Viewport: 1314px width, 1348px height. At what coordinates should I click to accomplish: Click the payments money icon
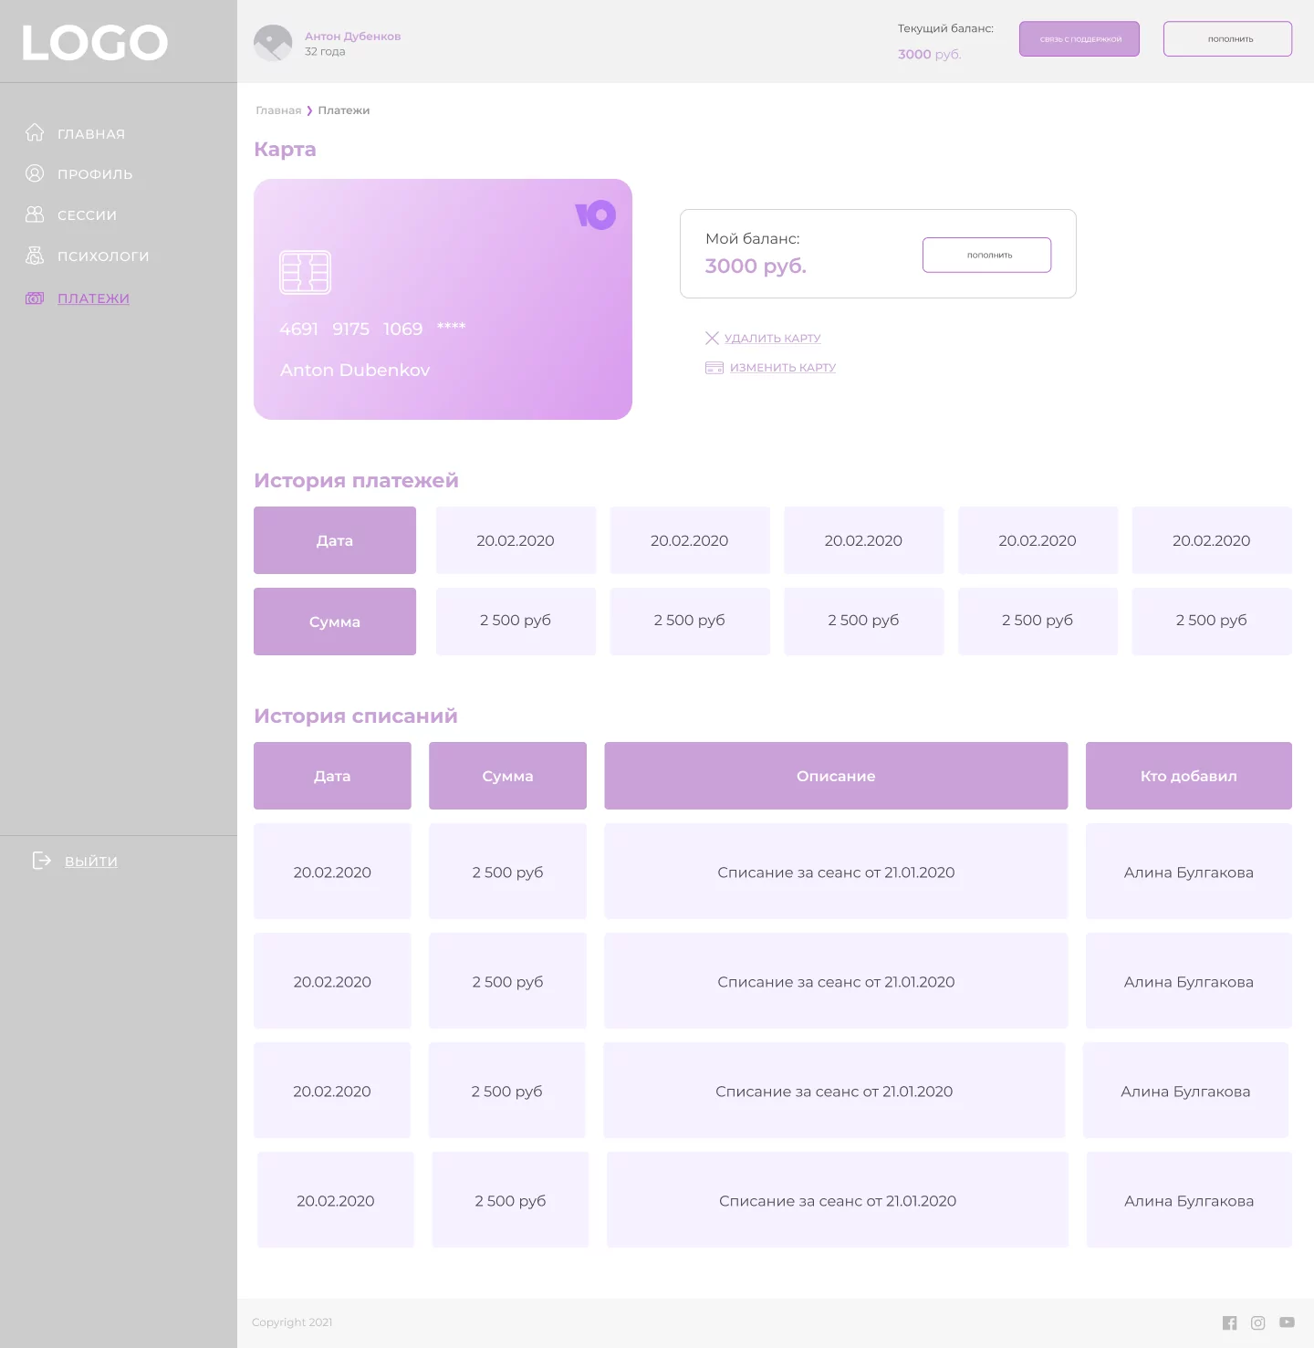(35, 298)
